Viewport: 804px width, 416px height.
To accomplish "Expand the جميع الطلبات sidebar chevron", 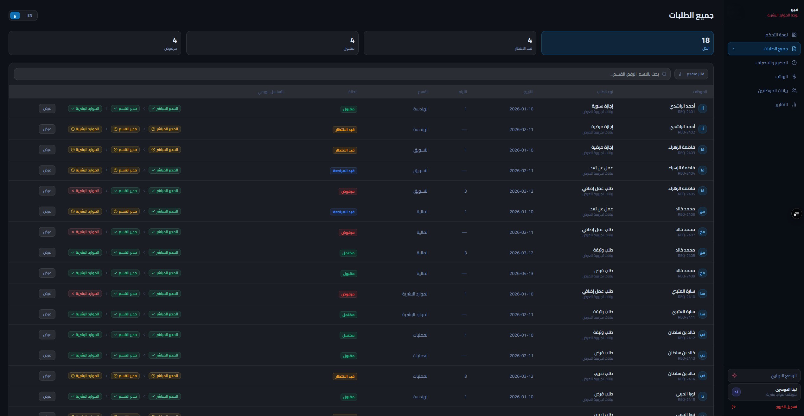I will point(734,49).
